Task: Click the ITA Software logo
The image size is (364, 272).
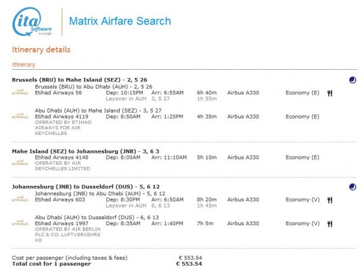Action: [x=32, y=22]
